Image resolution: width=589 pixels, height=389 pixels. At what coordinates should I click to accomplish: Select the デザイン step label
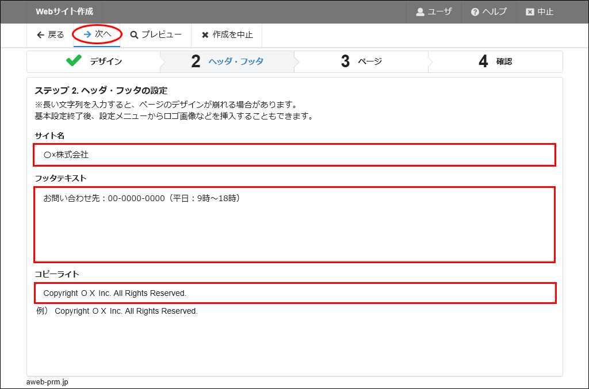(106, 61)
